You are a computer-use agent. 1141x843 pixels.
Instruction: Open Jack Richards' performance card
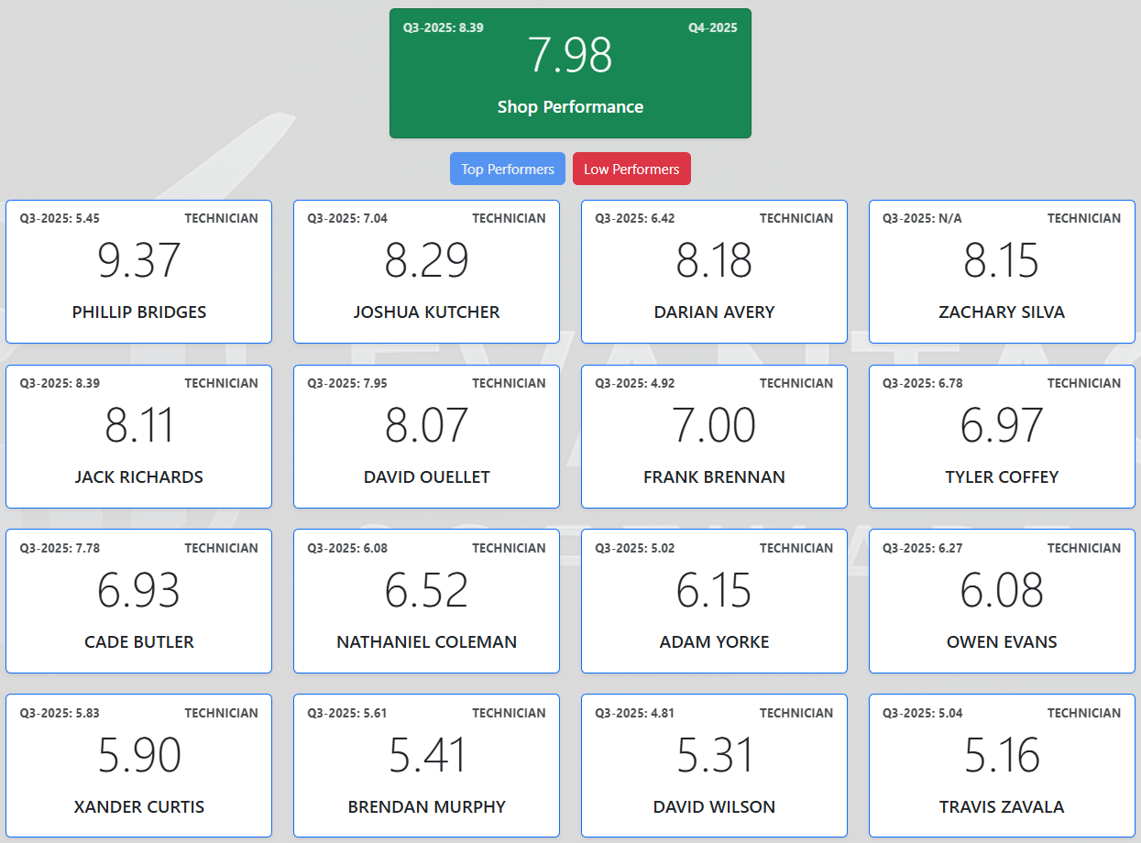point(138,436)
